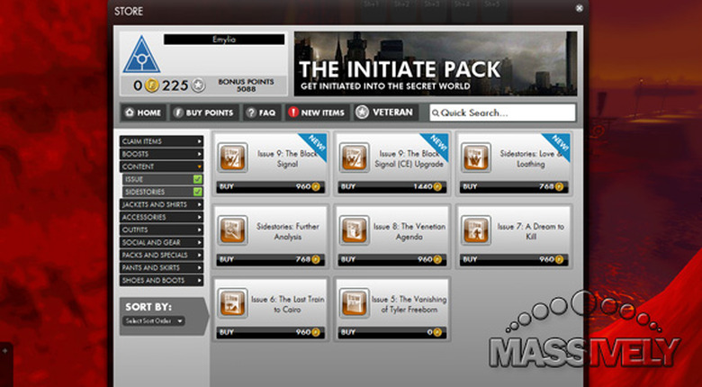
Task: Expand the Claim Items category
Action: click(162, 141)
